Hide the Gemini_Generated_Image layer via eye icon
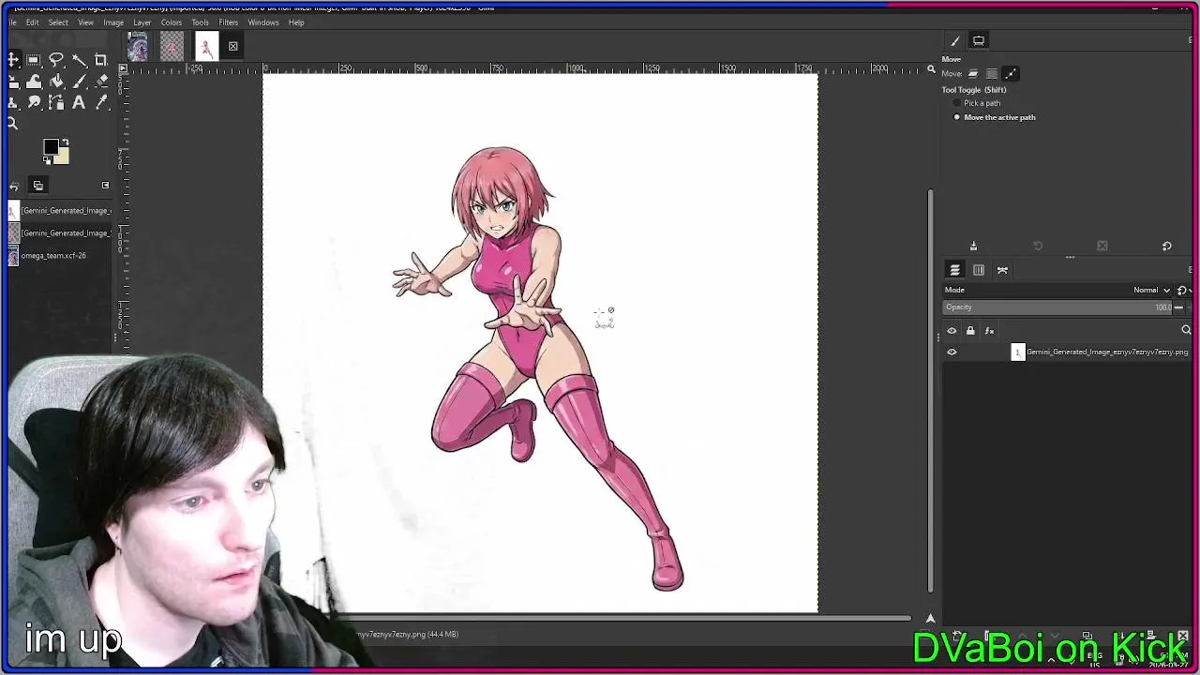The width and height of the screenshot is (1200, 675). click(x=952, y=352)
